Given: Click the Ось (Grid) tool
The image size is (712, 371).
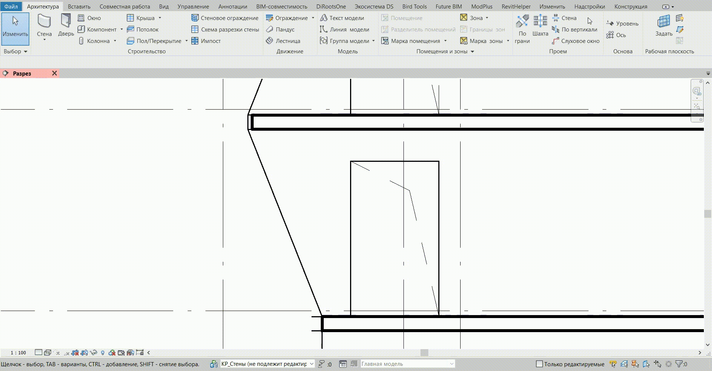Looking at the screenshot, I should pos(616,35).
